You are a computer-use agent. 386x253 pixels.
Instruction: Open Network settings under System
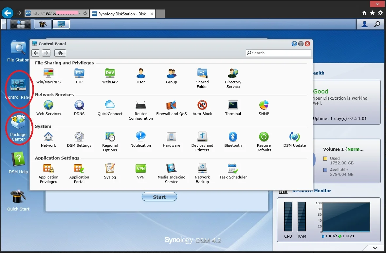[x=48, y=139]
